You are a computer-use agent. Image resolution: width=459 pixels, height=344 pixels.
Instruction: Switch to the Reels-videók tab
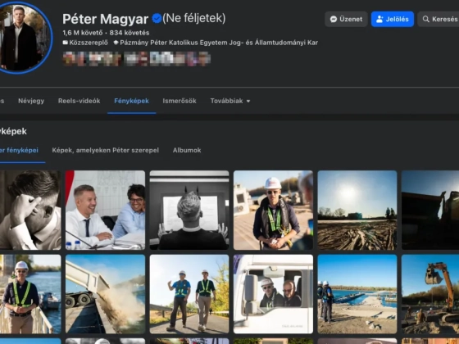click(79, 101)
